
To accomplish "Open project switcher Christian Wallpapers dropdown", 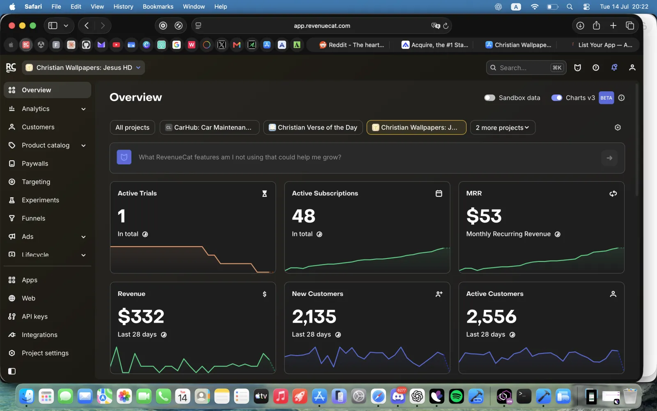I will 84,67.
